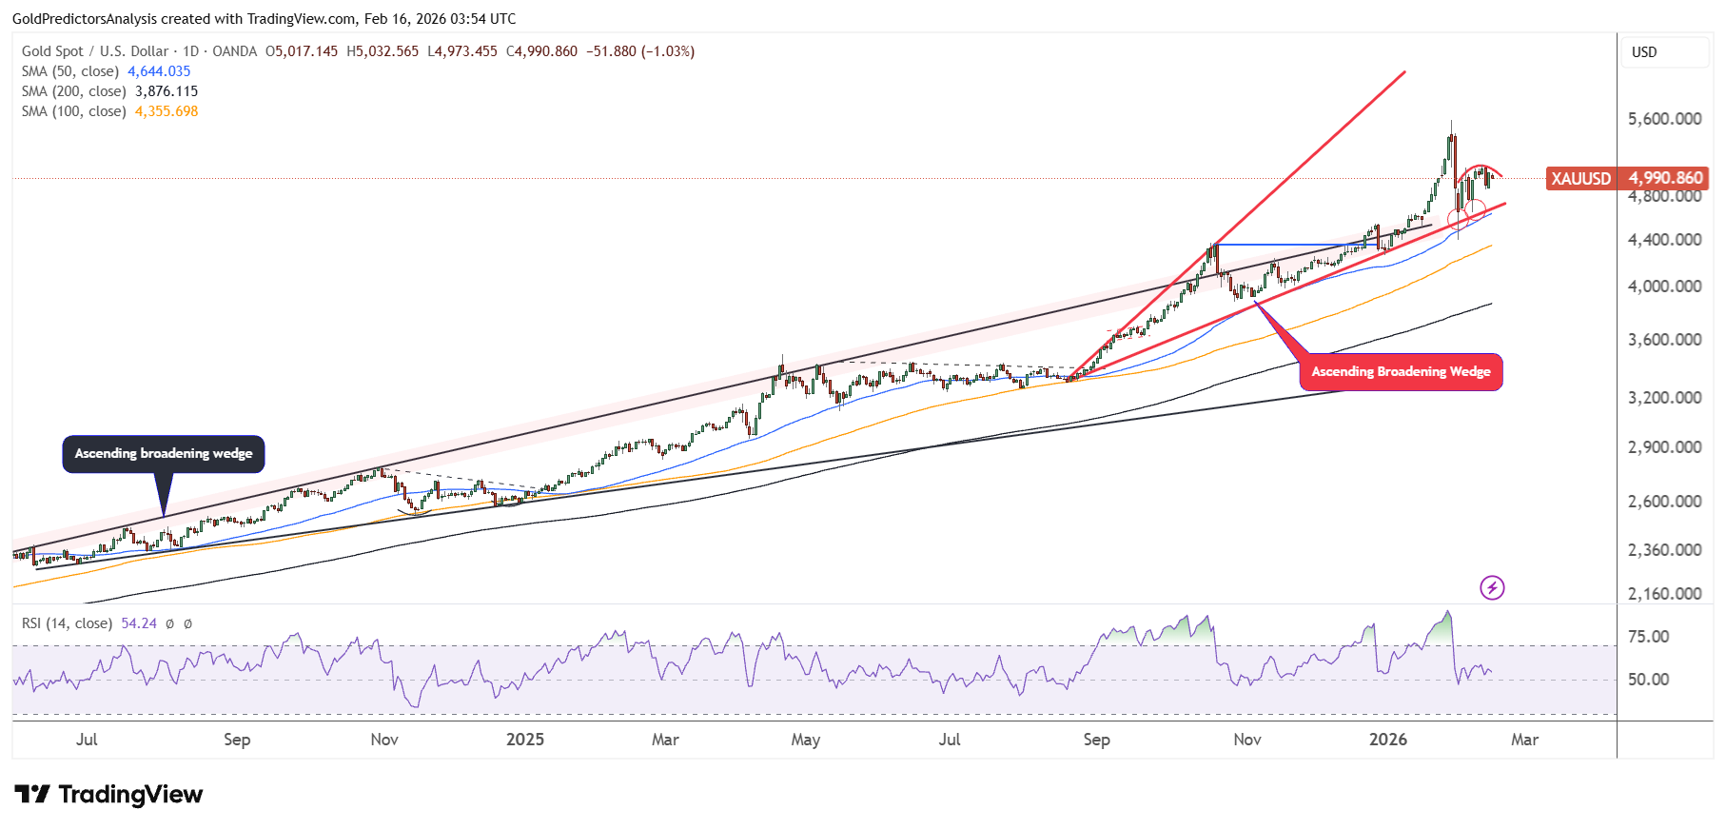
Task: Select the red Ascending Broadening Wedge callout
Action: [x=1400, y=371]
